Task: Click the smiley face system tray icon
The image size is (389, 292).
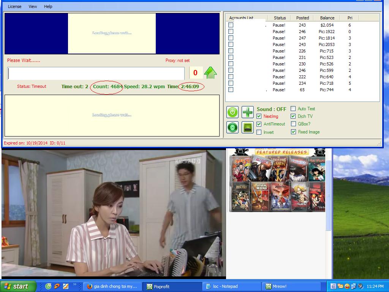Action: [x=347, y=286]
